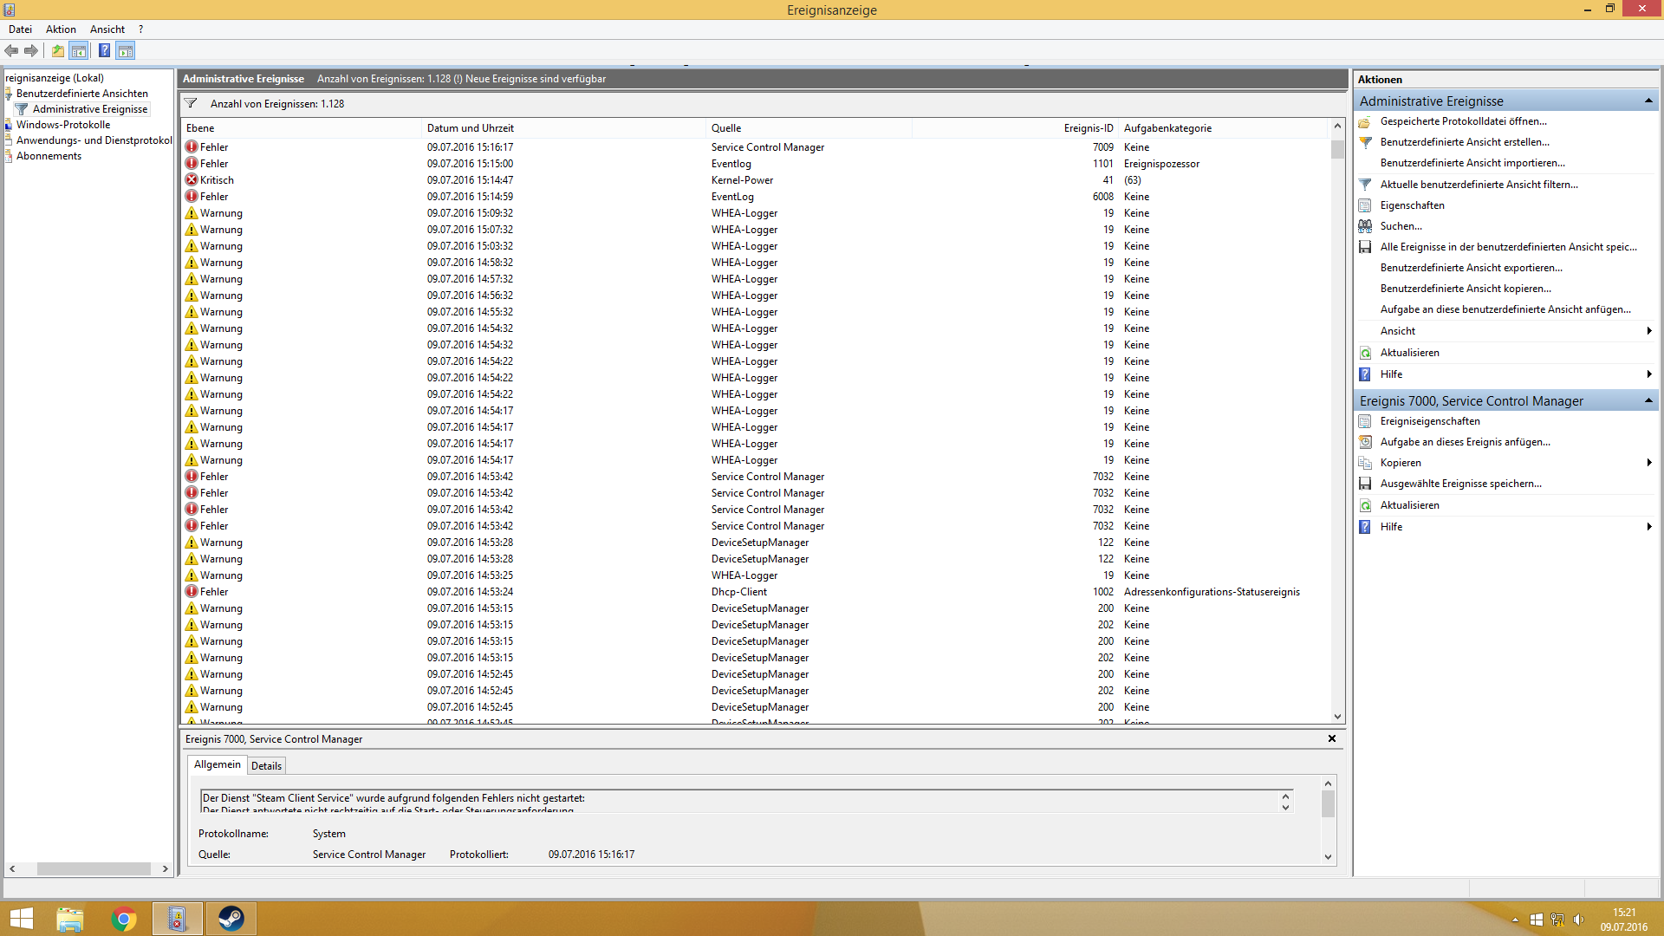The image size is (1664, 936).
Task: Click the filter funnel icon beside Anzahl von Ereignissen
Action: (191, 103)
